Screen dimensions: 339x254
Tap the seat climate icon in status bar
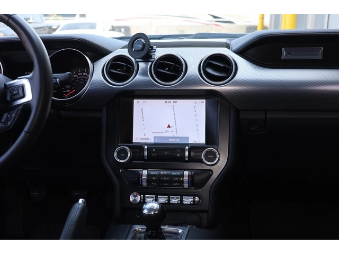click(x=195, y=102)
